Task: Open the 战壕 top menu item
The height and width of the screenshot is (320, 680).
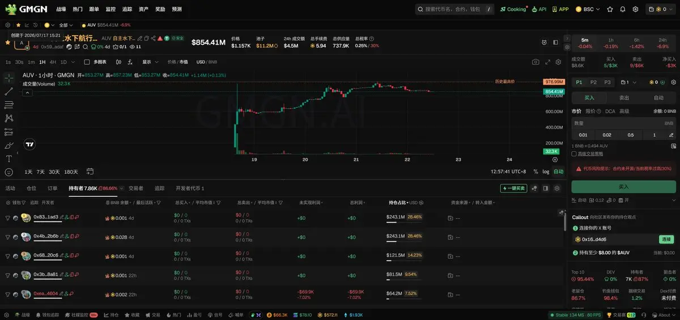Action: point(61,9)
